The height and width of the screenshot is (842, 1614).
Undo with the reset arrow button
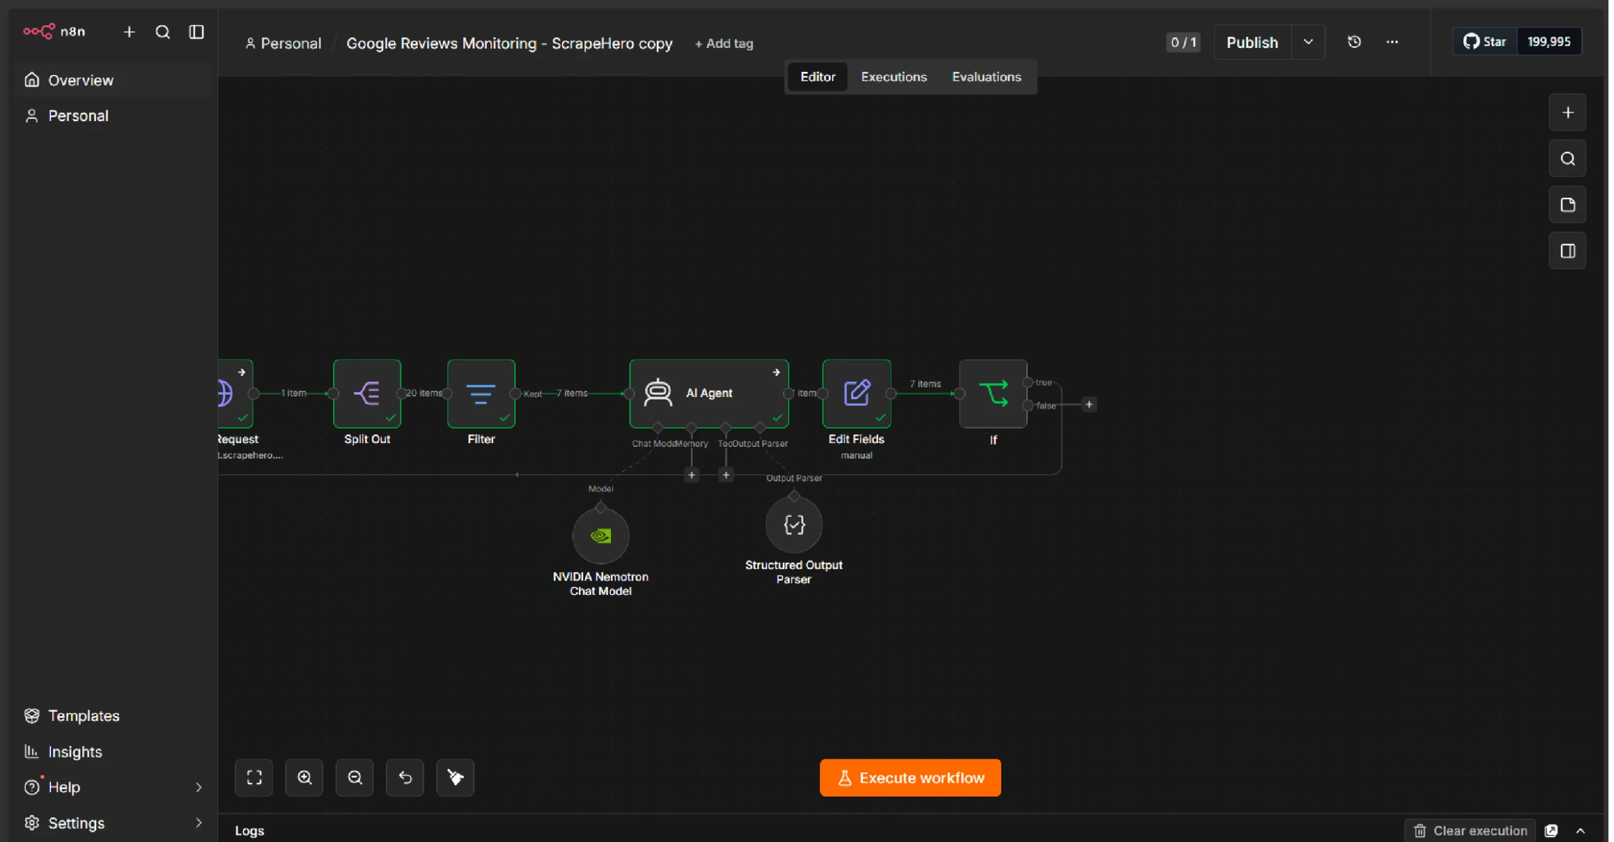405,778
